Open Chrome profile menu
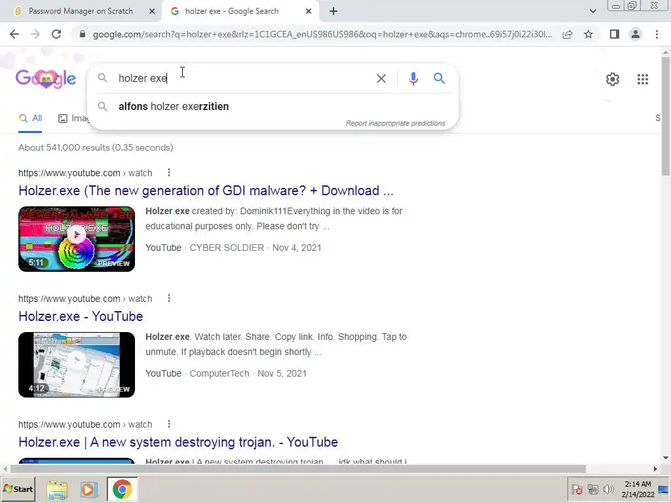671x503 pixels. pyautogui.click(x=636, y=34)
